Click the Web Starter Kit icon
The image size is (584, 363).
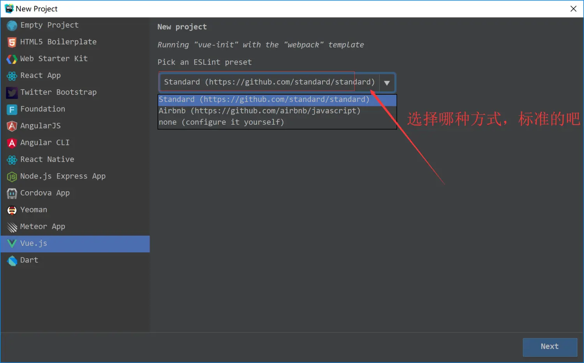12,59
